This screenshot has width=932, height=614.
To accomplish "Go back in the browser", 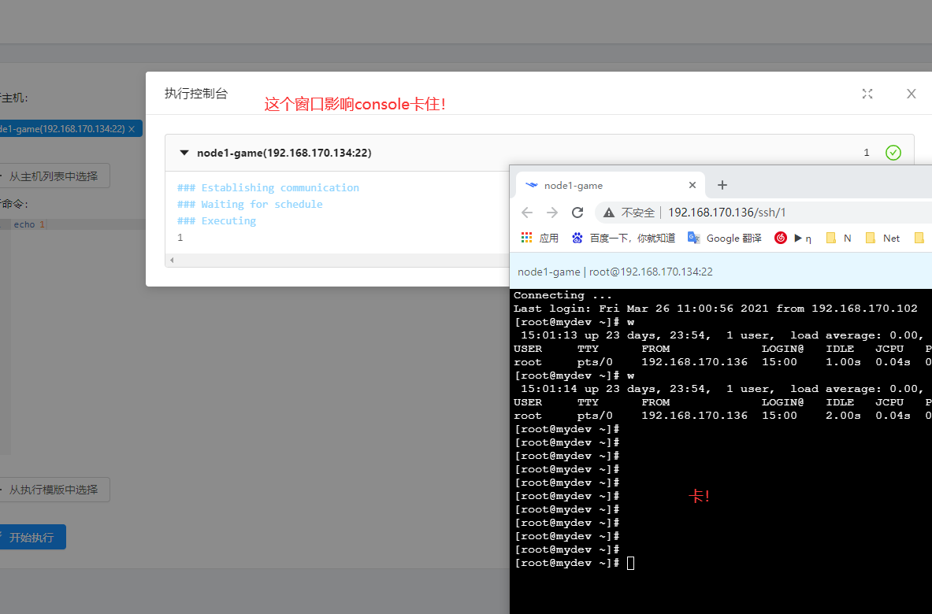I will pyautogui.click(x=527, y=213).
